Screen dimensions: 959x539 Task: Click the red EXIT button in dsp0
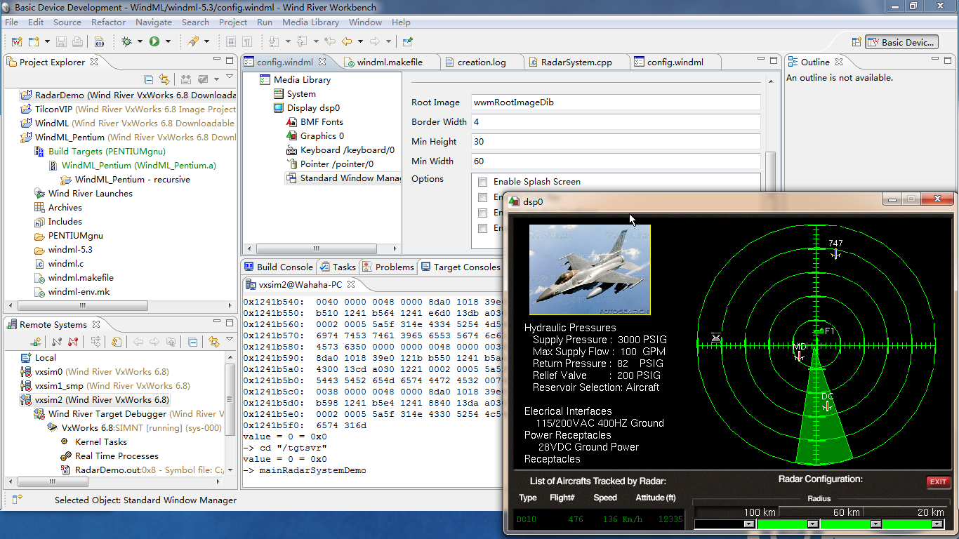(938, 481)
